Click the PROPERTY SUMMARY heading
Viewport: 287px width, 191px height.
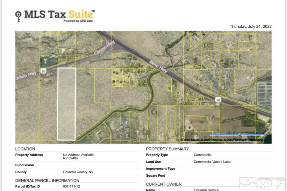click(167, 149)
